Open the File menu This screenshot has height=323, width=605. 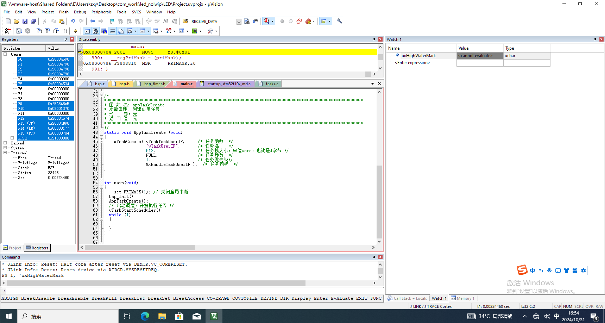click(7, 12)
